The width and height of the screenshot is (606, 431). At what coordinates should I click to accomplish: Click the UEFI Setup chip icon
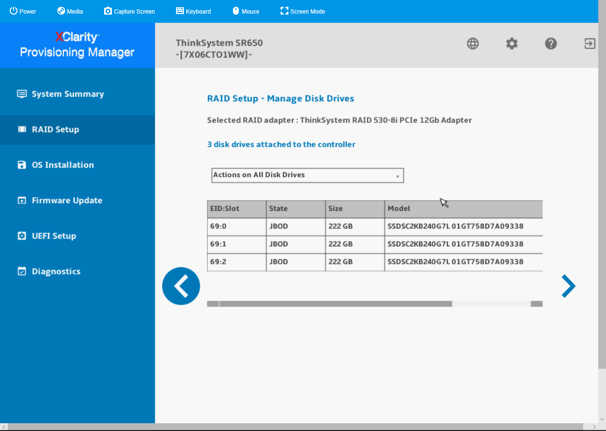click(22, 236)
